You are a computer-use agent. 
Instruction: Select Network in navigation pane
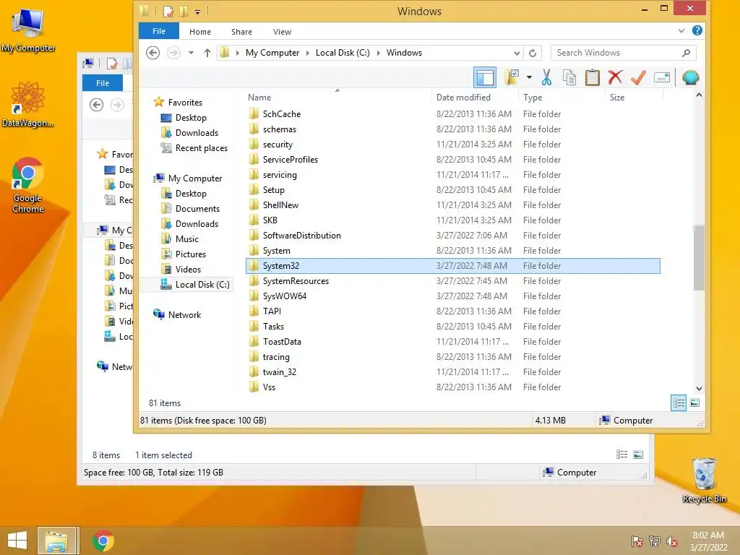coord(177,315)
